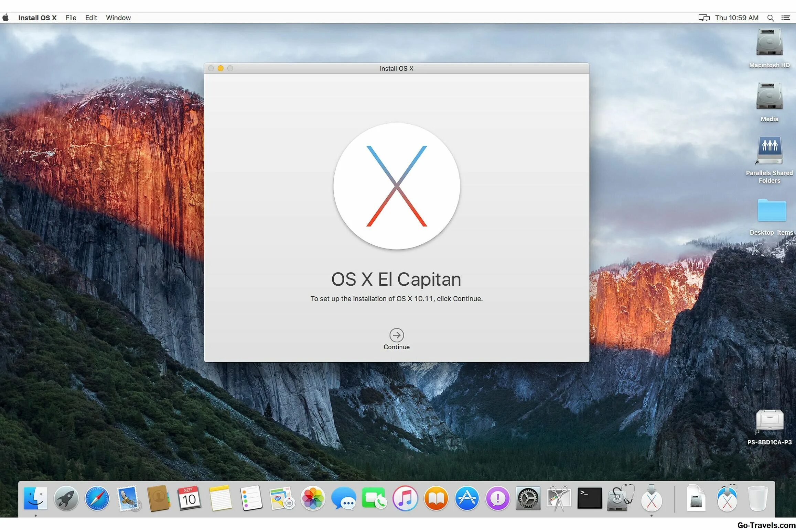Open Spotlight search magnifier icon
The height and width of the screenshot is (530, 796).
point(771,18)
